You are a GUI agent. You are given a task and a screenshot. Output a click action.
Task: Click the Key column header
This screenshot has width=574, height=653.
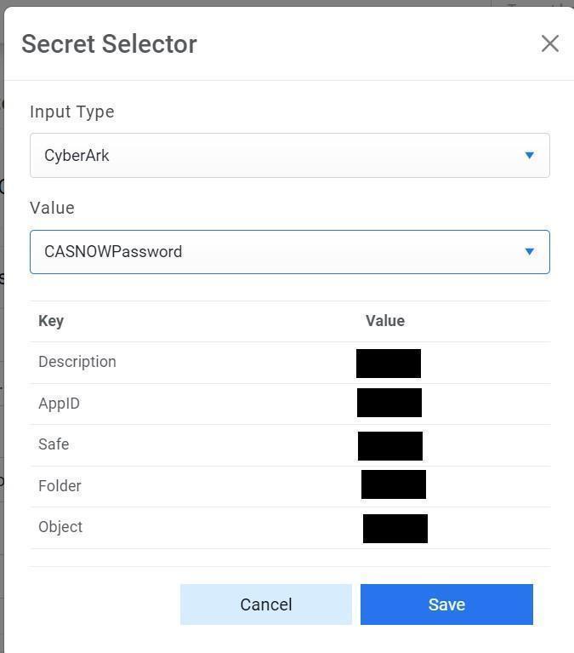point(51,321)
